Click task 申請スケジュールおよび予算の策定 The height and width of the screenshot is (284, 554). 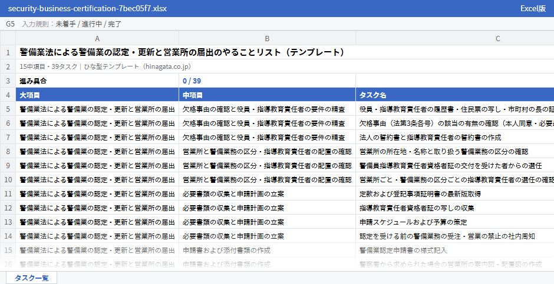[455, 222]
